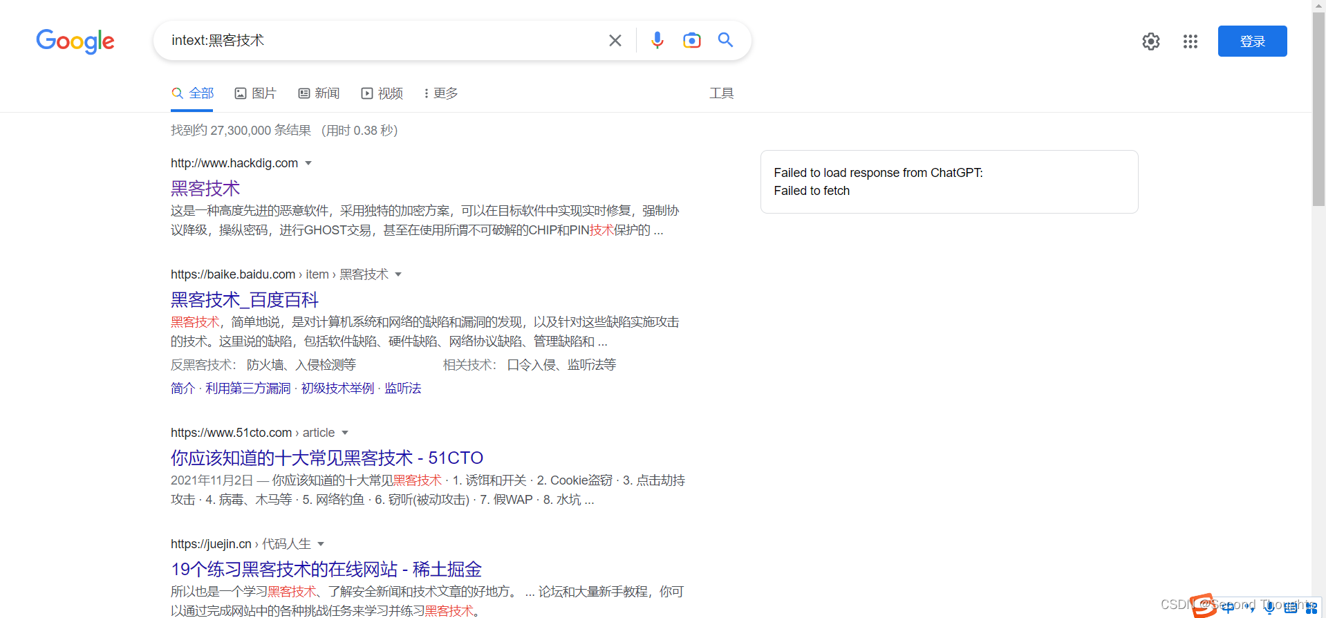
Task: Expand dropdown next to 51cto.com URL
Action: pos(345,433)
